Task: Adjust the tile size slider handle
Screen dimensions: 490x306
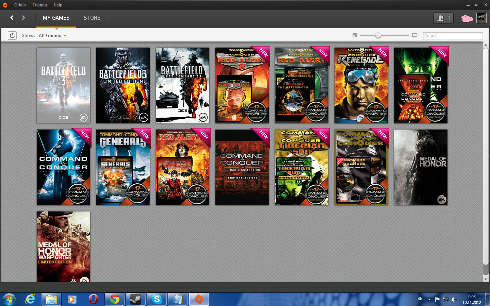Action: [378, 35]
